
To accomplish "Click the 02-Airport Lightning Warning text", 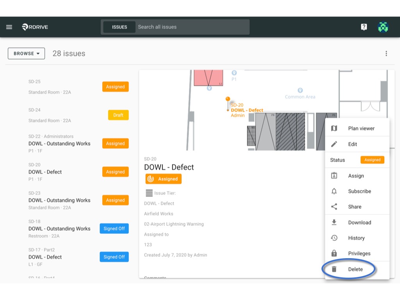I will (x=174, y=224).
